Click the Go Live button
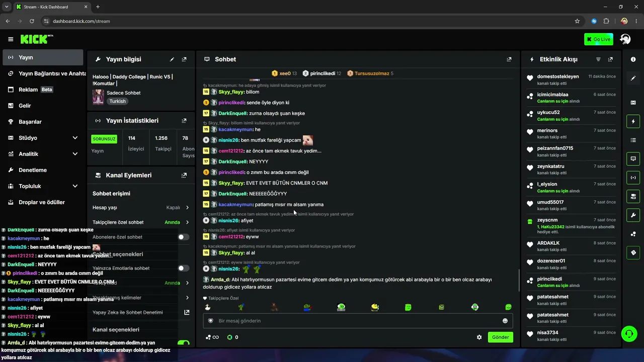 point(599,39)
